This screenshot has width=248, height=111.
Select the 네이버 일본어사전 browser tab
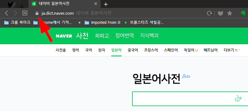pos(65,4)
